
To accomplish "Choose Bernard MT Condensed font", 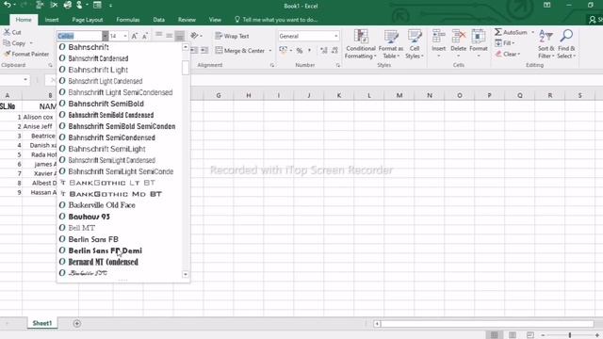I will point(120,262).
